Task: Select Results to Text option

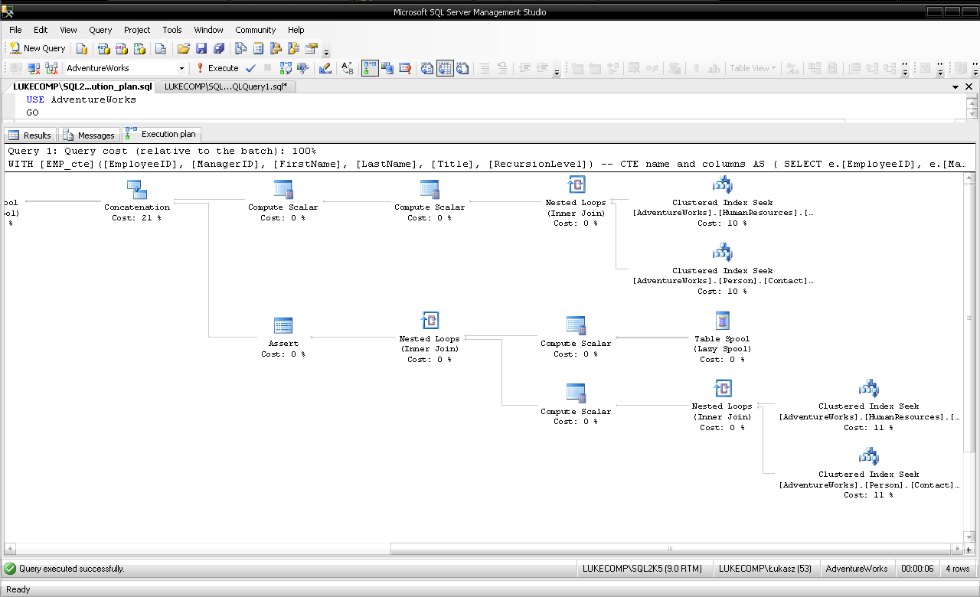Action: (427, 68)
